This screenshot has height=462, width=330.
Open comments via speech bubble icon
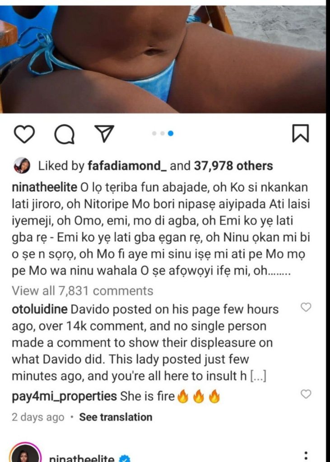tap(64, 134)
